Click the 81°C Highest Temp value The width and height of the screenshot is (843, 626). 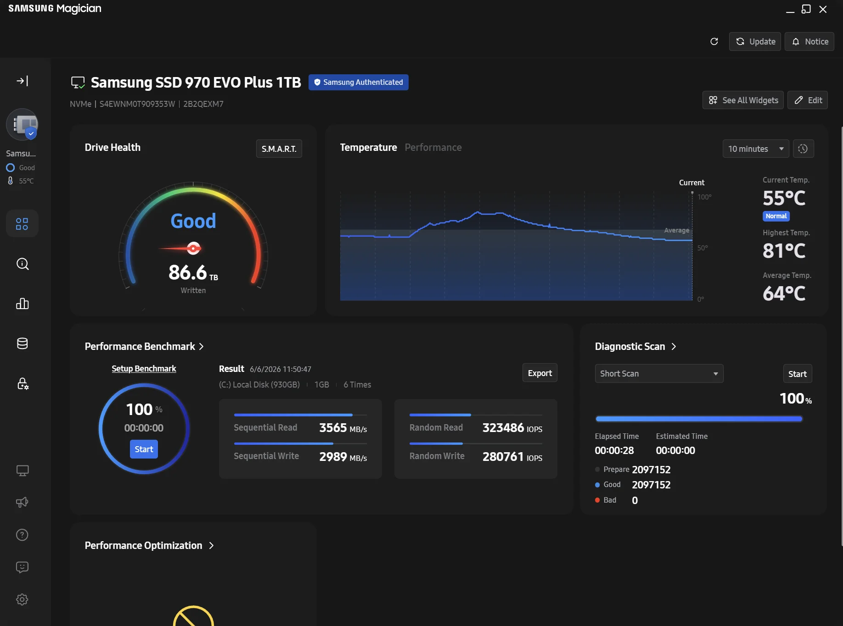click(784, 251)
